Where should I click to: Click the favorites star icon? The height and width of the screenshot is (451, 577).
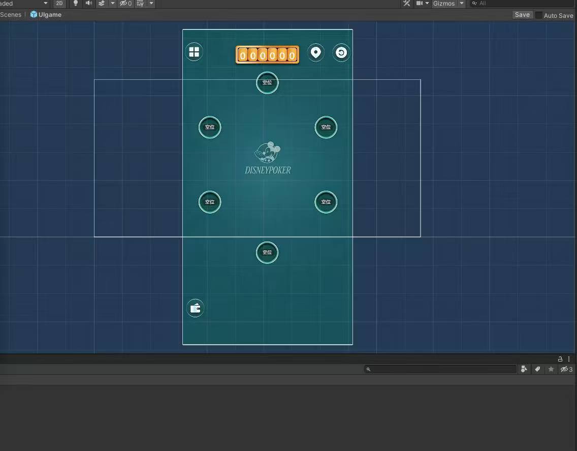(551, 370)
